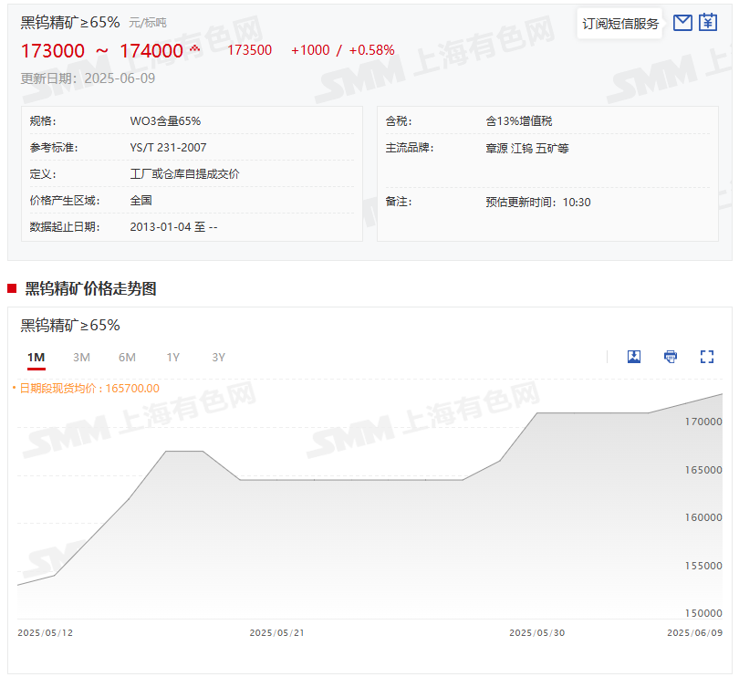This screenshot has width=739, height=677.
Task: Click the 预估更新时间：10:30 note
Action: click(538, 203)
